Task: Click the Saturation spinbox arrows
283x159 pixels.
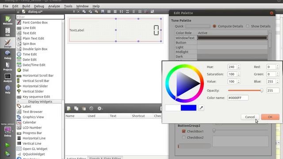Action: coord(239,74)
